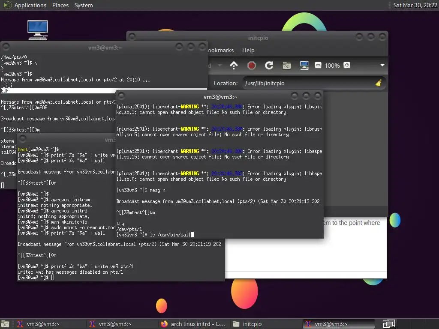The image size is (439, 329).
Task: Click 'write: vm3 has messages disabled on pts/1' text
Action: [x=70, y=272]
